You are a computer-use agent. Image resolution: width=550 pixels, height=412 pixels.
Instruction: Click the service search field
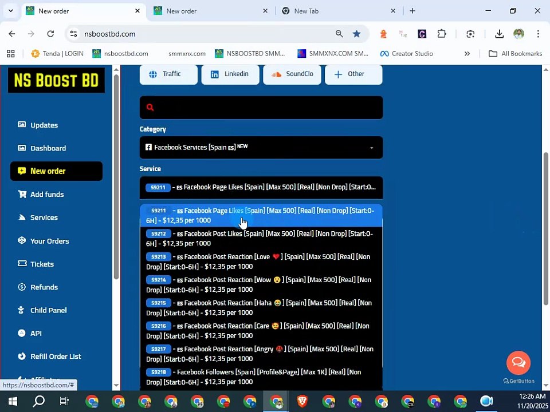click(x=261, y=108)
